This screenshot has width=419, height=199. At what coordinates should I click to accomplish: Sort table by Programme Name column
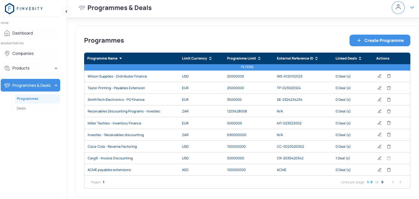[104, 59]
